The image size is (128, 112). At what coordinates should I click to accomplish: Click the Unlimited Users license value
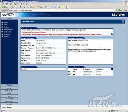click(82, 40)
